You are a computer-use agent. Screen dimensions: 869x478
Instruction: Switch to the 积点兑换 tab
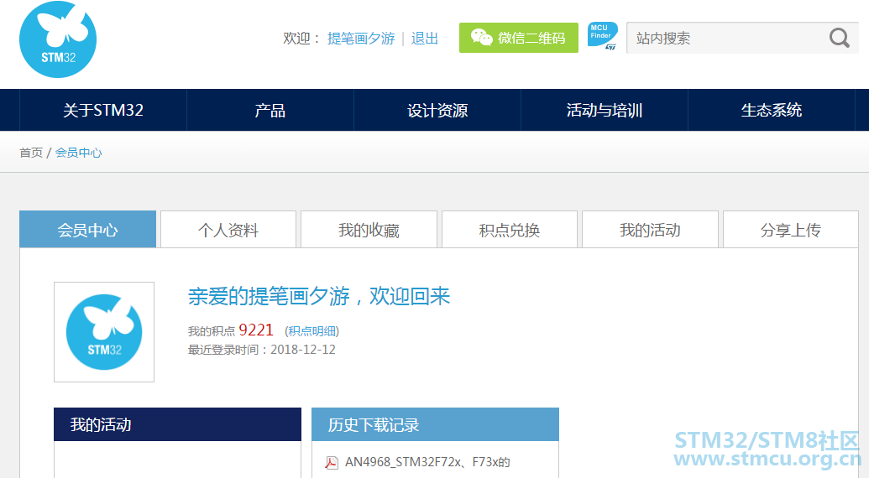point(510,230)
